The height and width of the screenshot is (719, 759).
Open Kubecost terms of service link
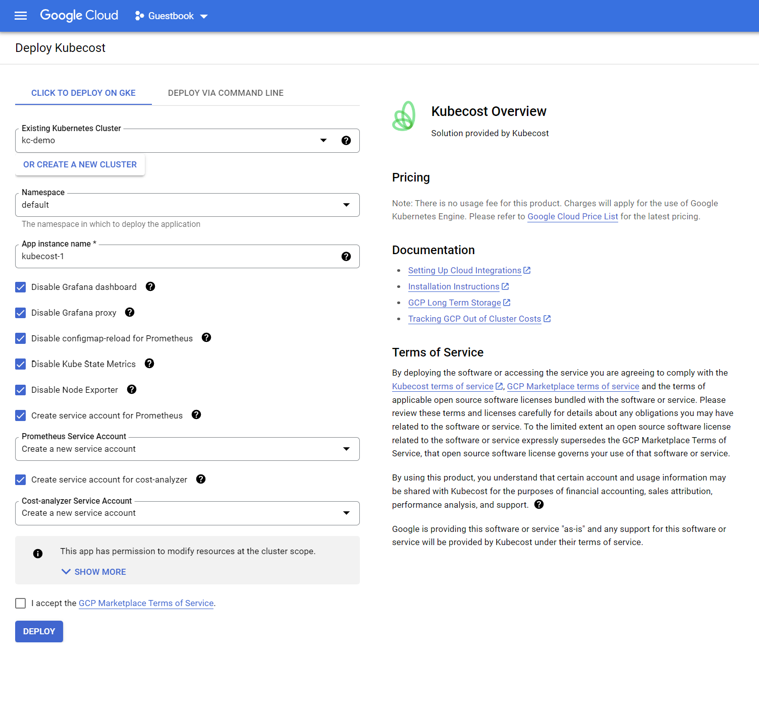(443, 386)
